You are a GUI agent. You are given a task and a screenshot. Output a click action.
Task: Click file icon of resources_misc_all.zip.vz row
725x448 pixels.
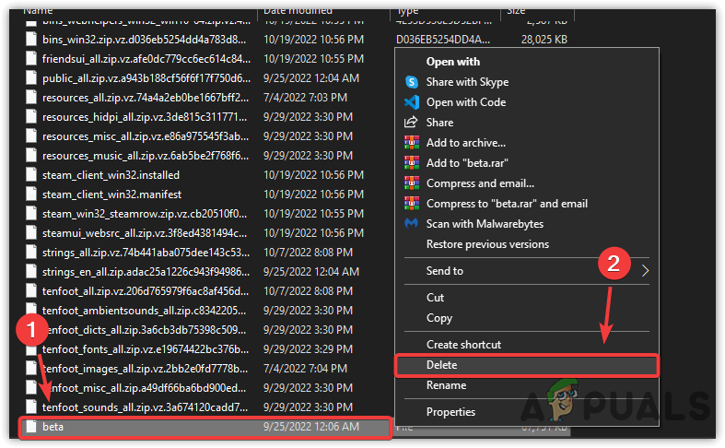31,136
